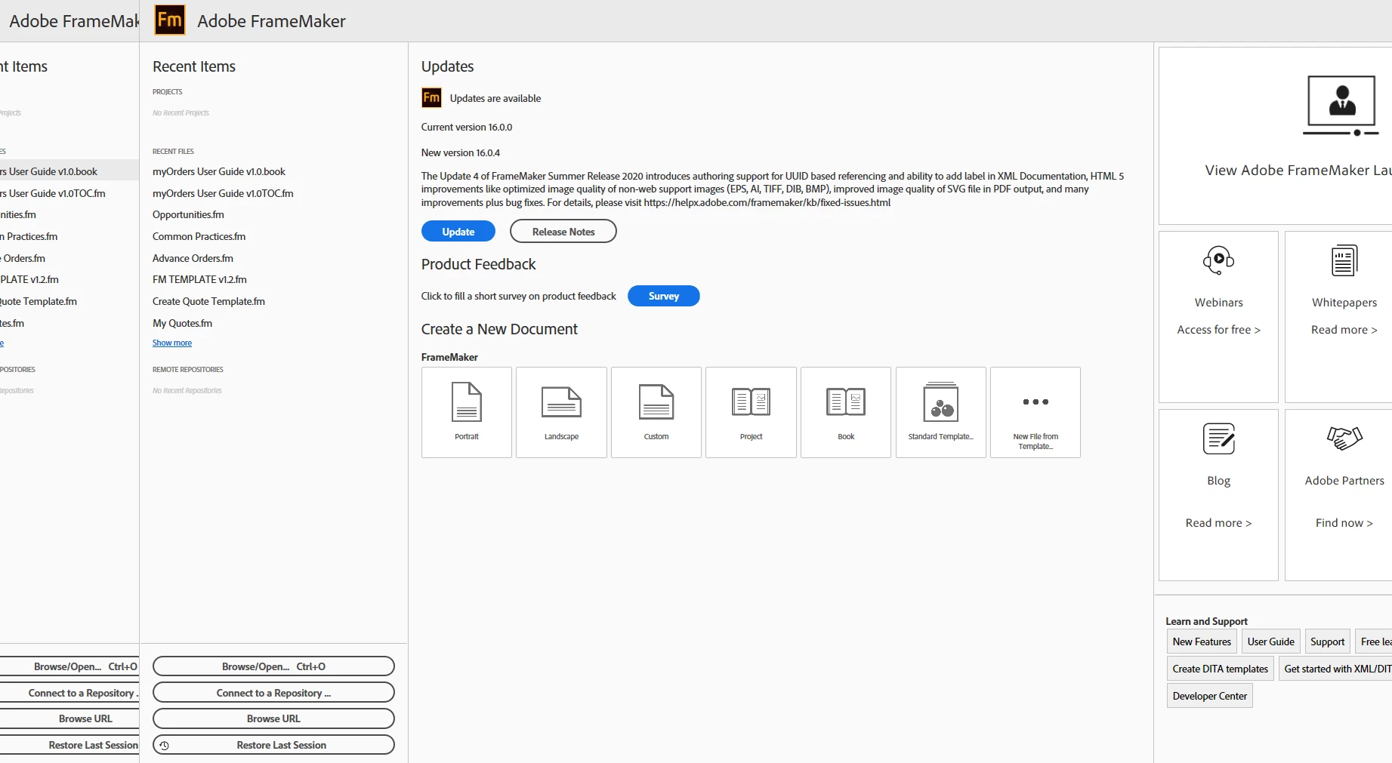Click the helpx.adobe.com fixed-issues URL text
This screenshot has width=1392, height=763.
pos(767,202)
